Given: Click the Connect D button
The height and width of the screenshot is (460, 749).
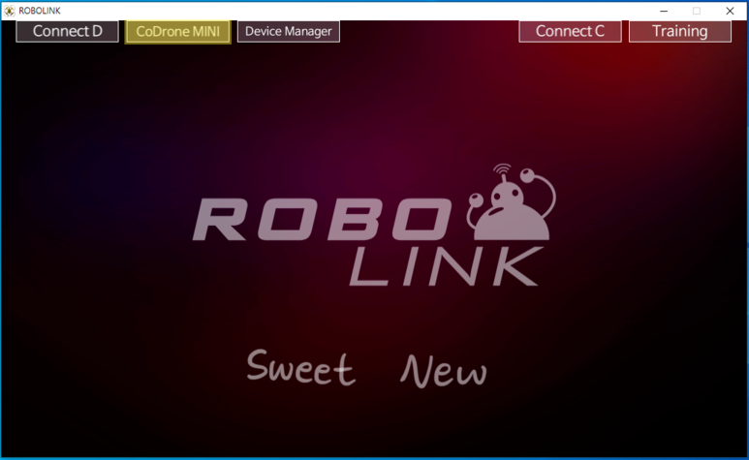Looking at the screenshot, I should 68,32.
